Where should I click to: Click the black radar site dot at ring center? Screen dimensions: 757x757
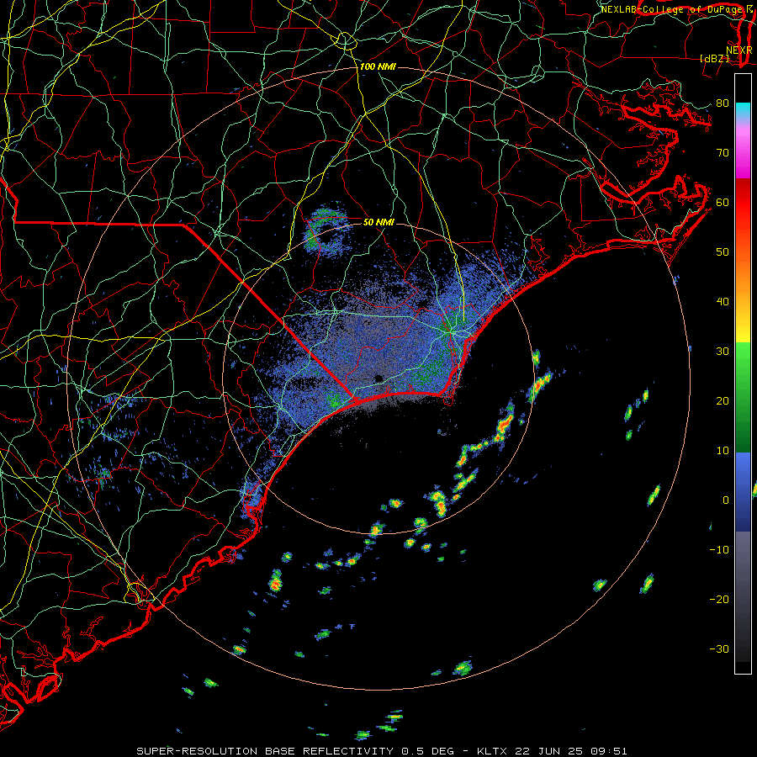(378, 378)
